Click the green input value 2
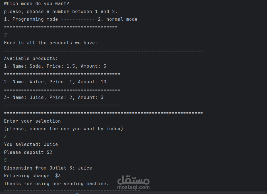The width and height of the screenshot is (267, 194). point(5,35)
